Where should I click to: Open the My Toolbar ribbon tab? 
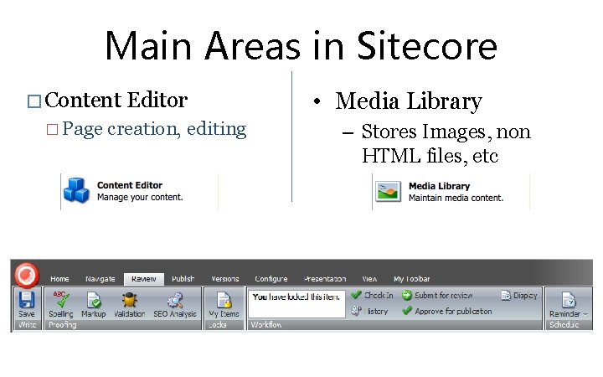[412, 279]
